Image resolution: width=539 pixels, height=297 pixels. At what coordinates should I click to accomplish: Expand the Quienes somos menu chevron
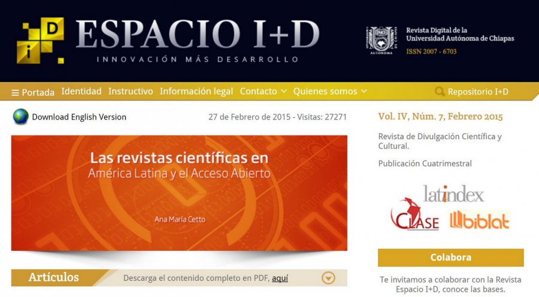pyautogui.click(x=364, y=91)
